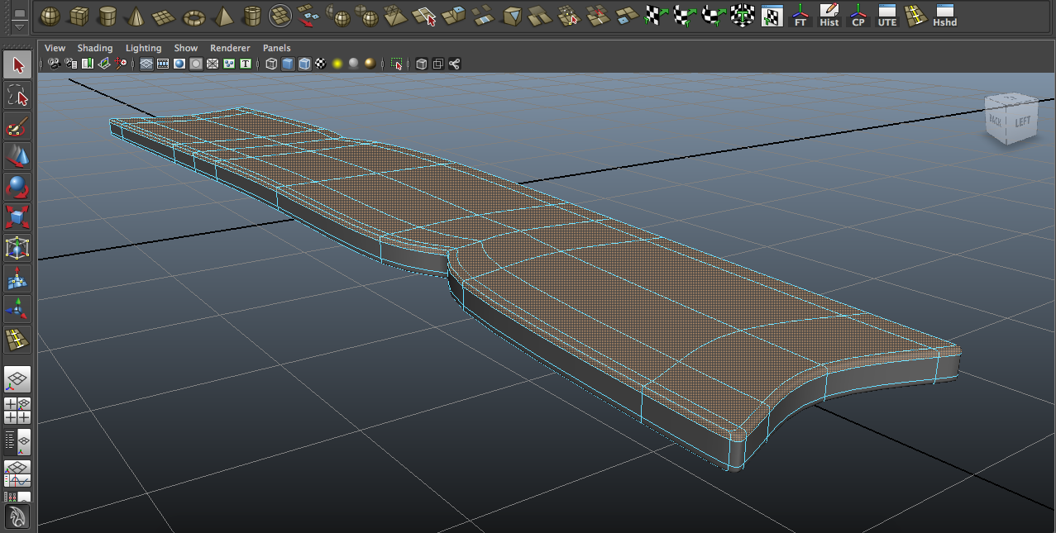Open the Renderer menu
Screen dimensions: 1056x533
click(x=229, y=48)
